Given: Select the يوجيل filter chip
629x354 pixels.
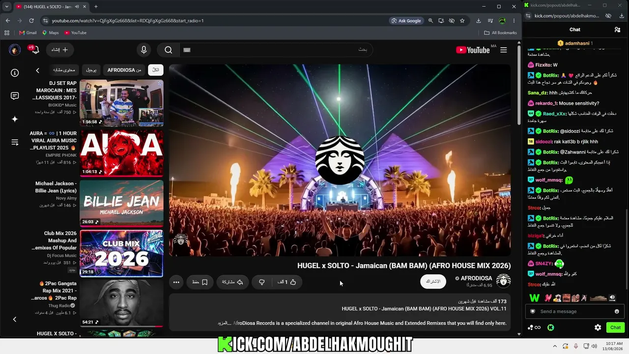Looking at the screenshot, I should pyautogui.click(x=91, y=70).
